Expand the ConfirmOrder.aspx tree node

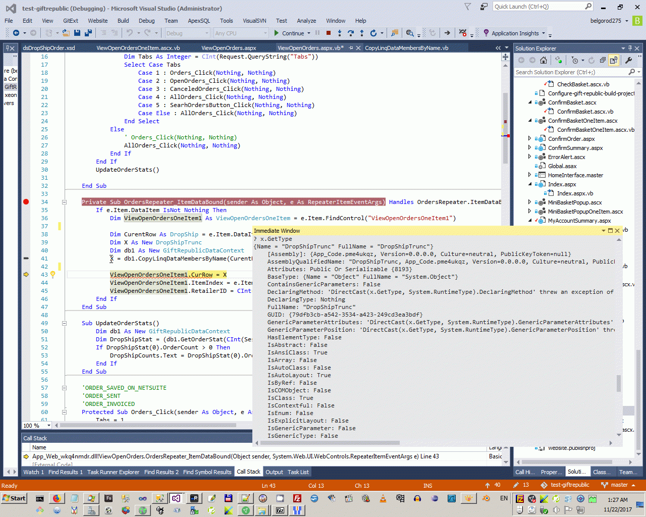tap(529, 139)
